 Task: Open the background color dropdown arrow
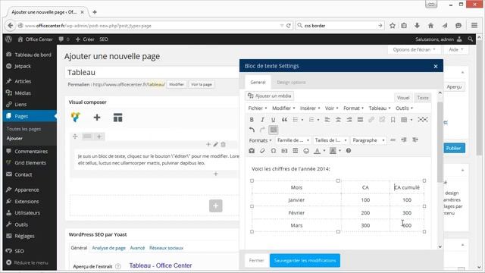tap(340, 151)
